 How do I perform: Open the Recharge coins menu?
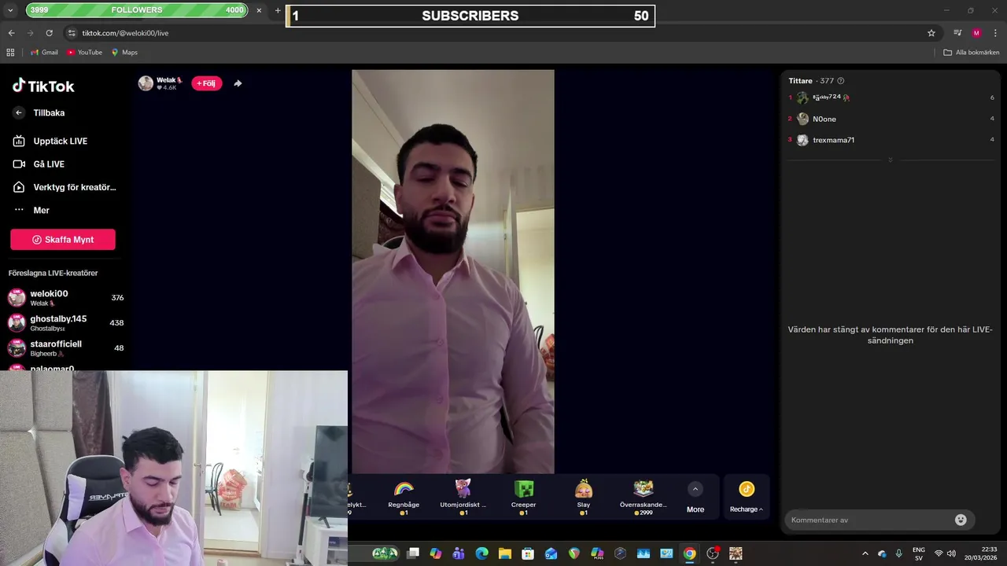(x=747, y=497)
